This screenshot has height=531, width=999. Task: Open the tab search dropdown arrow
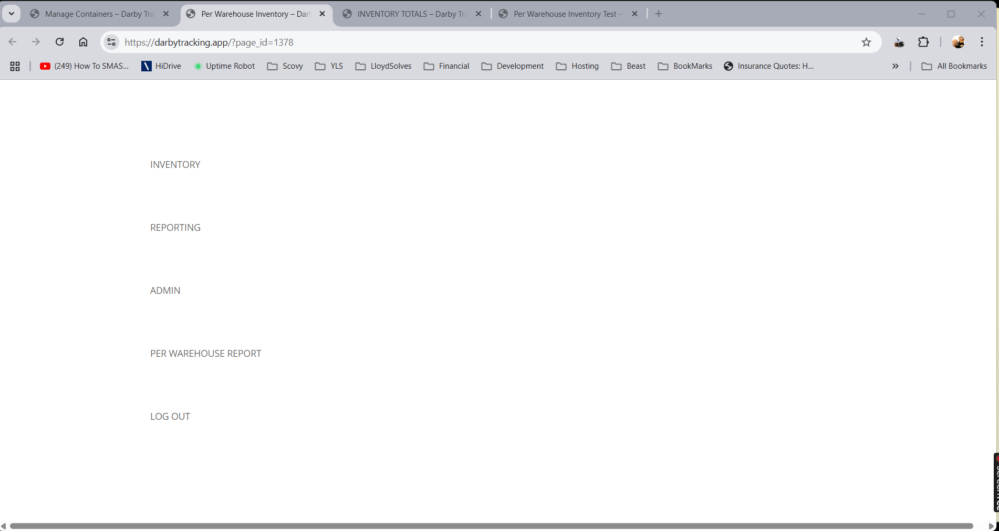point(11,14)
